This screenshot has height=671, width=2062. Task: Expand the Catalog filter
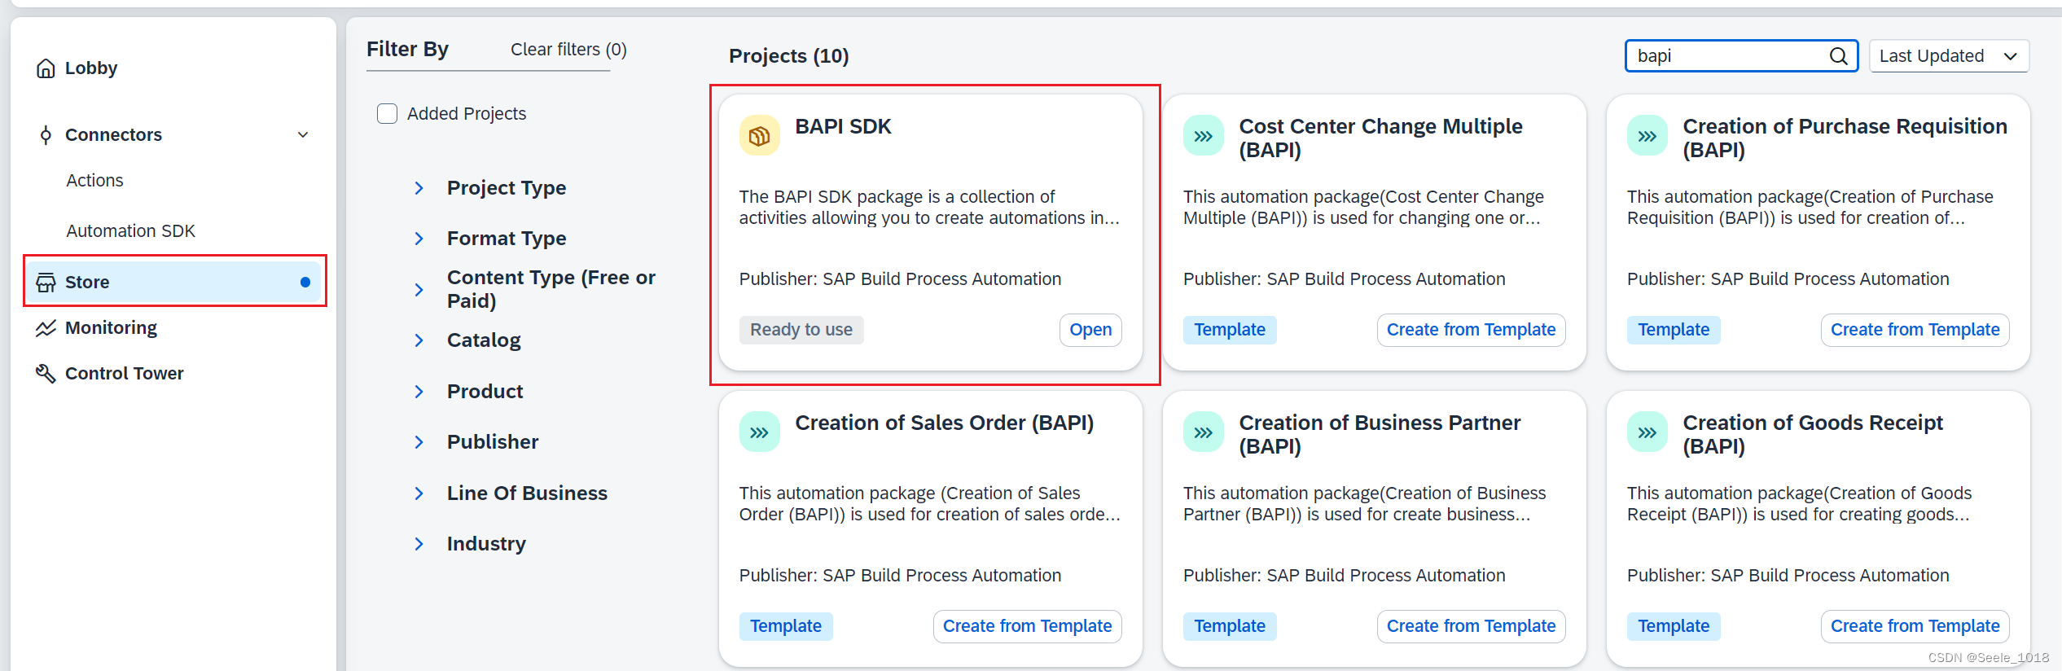pos(419,340)
